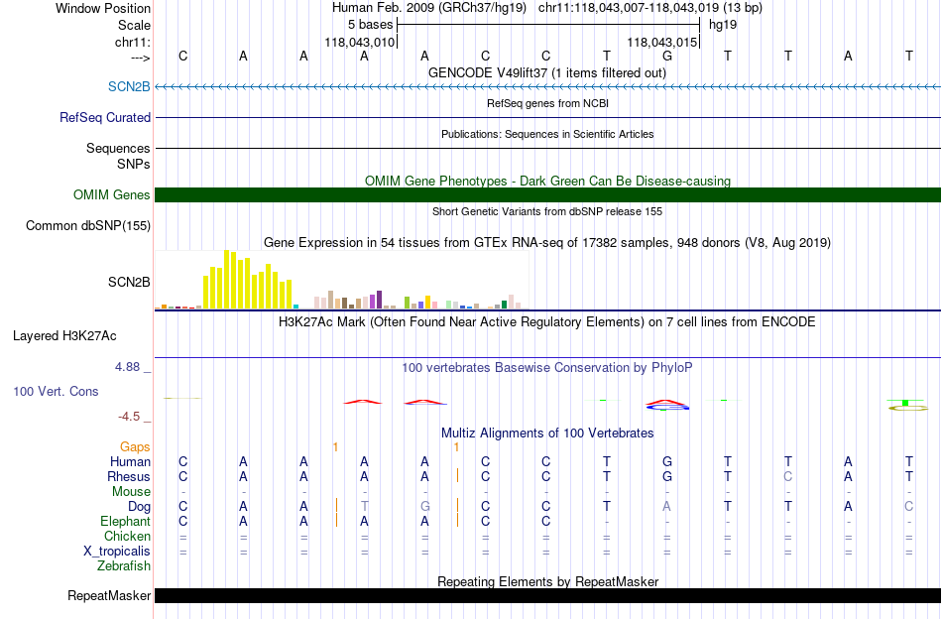Click the dark green OMIM Genes bar
Screen dimensions: 942x619
pos(548,194)
